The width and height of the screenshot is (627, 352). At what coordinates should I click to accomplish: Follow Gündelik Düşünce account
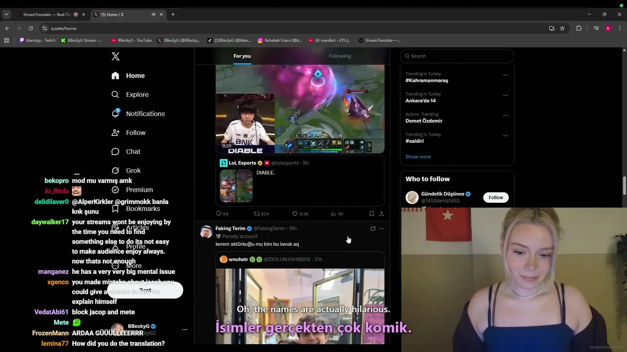[x=496, y=198]
